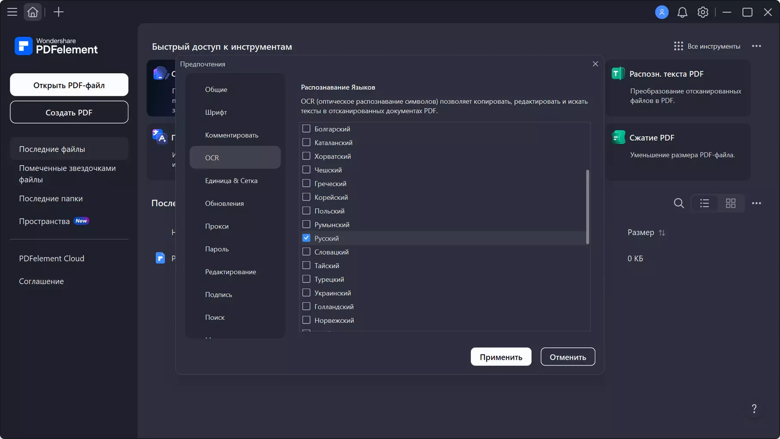Image resolution: width=780 pixels, height=439 pixels.
Task: Open Unit & Grid preferences section
Action: [235, 180]
